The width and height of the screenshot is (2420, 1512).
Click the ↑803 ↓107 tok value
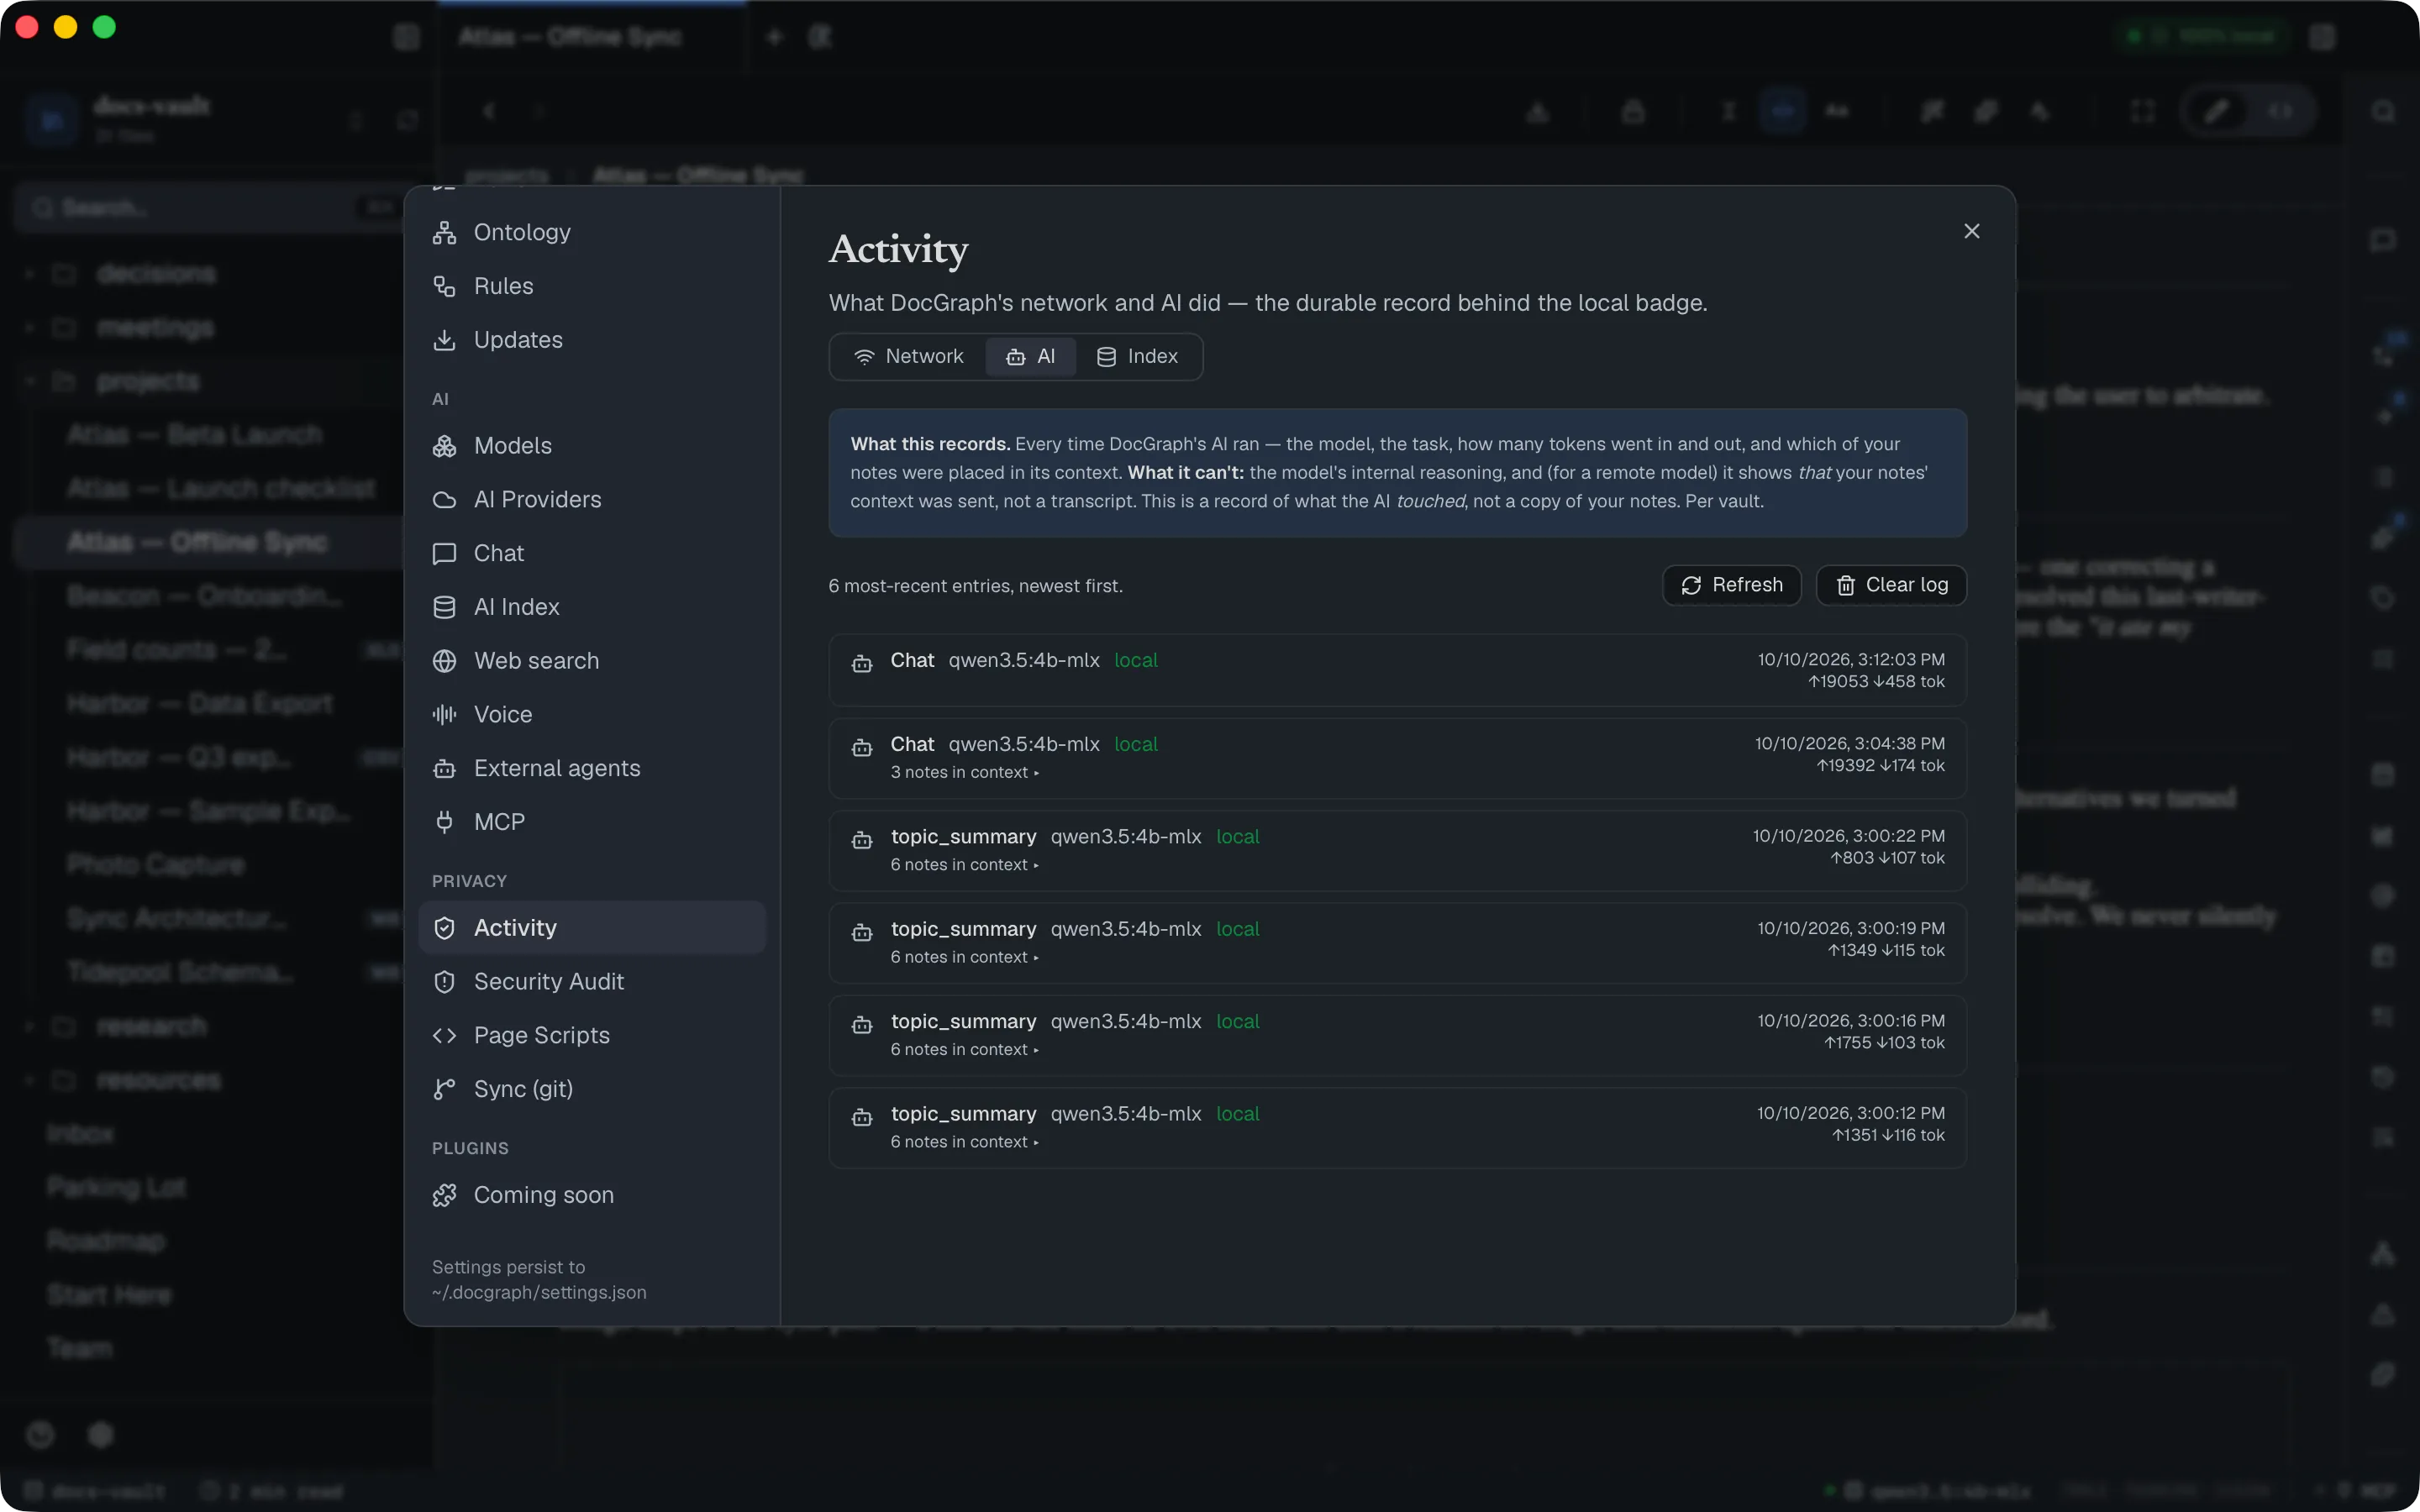coord(1887,858)
